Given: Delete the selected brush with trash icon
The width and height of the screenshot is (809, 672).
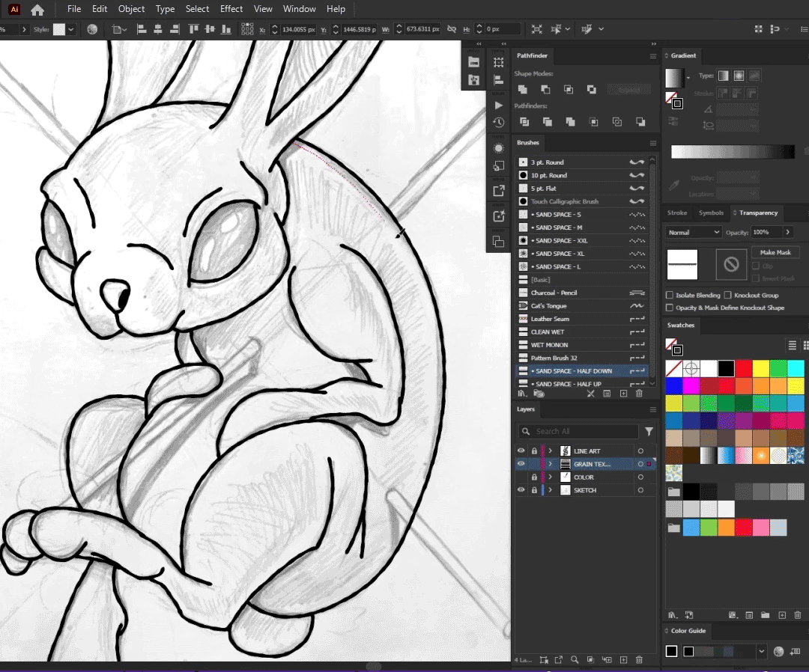Looking at the screenshot, I should 639,394.
